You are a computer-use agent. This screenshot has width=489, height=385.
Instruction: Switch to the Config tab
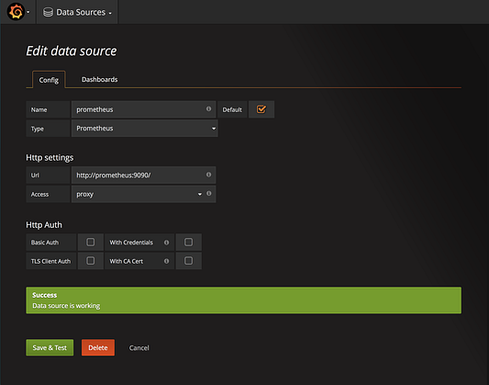[49, 80]
